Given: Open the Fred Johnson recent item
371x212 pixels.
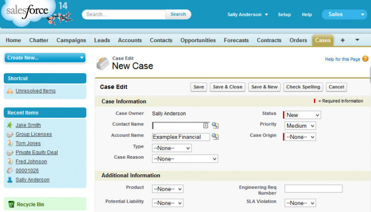Looking at the screenshot, I should 31,161.
